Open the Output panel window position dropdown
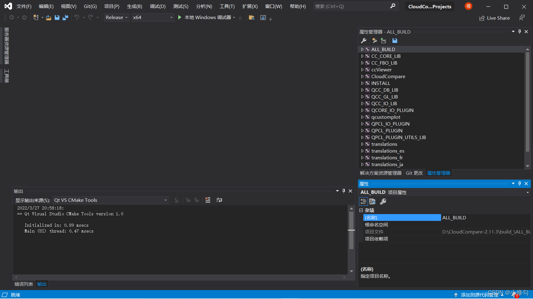533x299 pixels. click(337, 191)
